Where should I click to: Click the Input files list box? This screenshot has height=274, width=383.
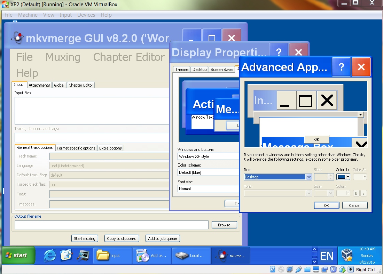pyautogui.click(x=92, y=111)
